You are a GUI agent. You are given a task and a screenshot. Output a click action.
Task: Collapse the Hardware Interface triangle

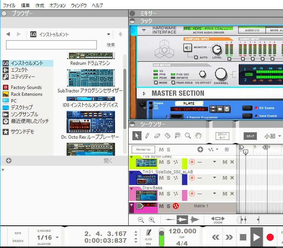tap(144, 30)
